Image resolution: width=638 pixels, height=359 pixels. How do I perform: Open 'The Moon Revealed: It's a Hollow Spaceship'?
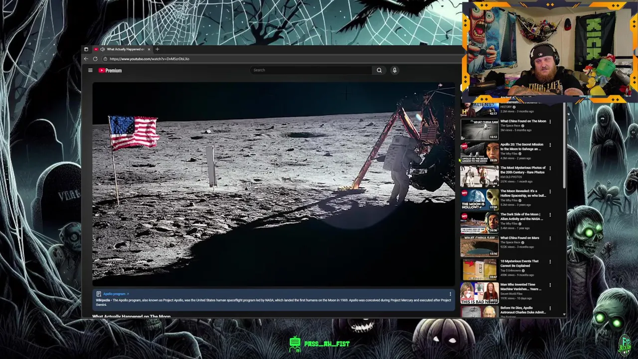click(523, 193)
